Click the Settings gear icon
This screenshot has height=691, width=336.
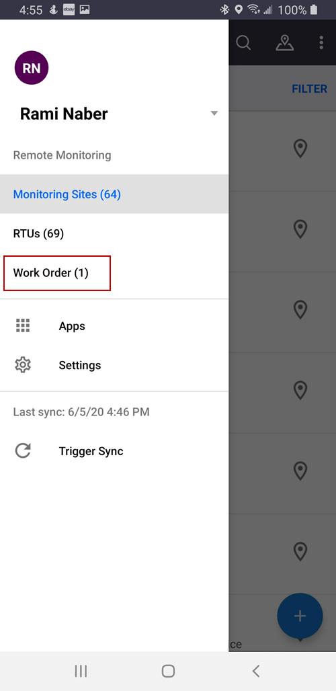23,365
